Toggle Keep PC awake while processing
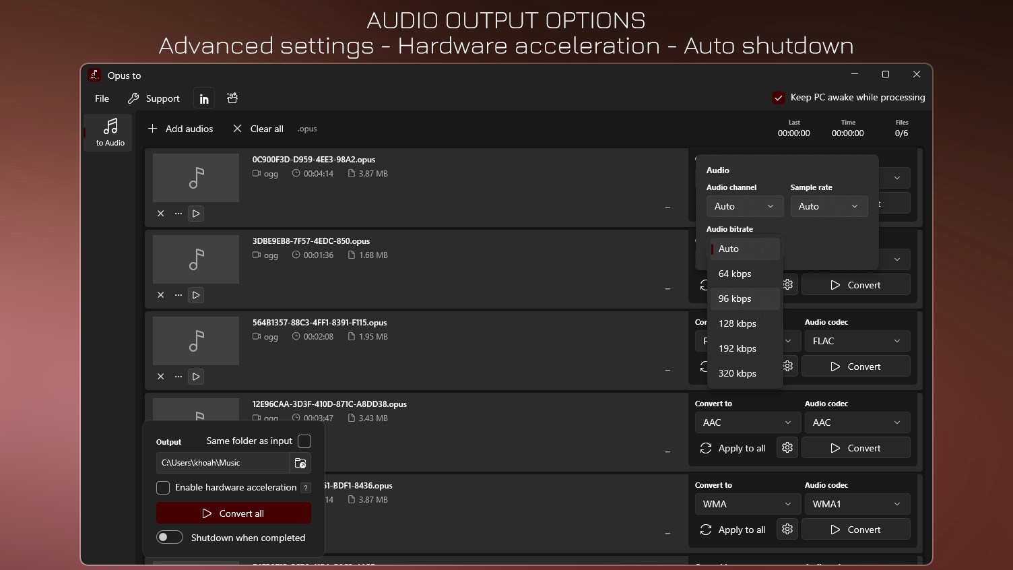The width and height of the screenshot is (1013, 570). click(x=779, y=98)
